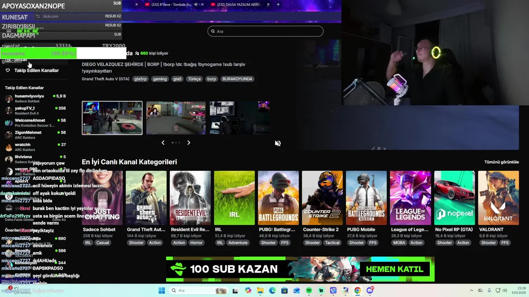Open Counter-Strike 2 category card
This screenshot has height=297, width=529.
(x=322, y=198)
